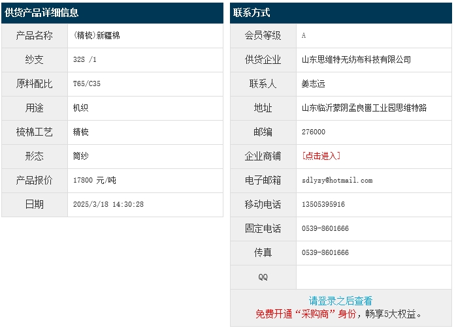Click the date value 2025/3/18 14:30:28
The image size is (456, 332).
108,204
